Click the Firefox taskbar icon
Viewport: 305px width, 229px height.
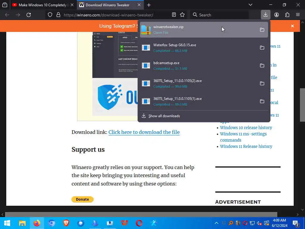[37, 223]
